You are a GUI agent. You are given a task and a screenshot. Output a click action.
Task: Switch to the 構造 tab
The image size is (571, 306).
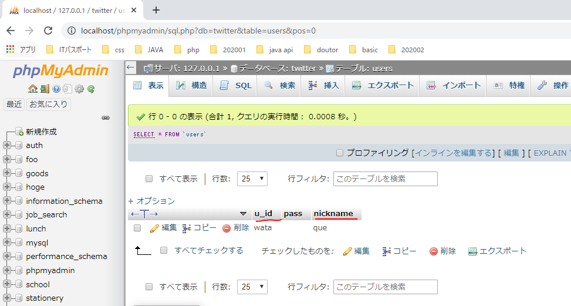pos(191,86)
